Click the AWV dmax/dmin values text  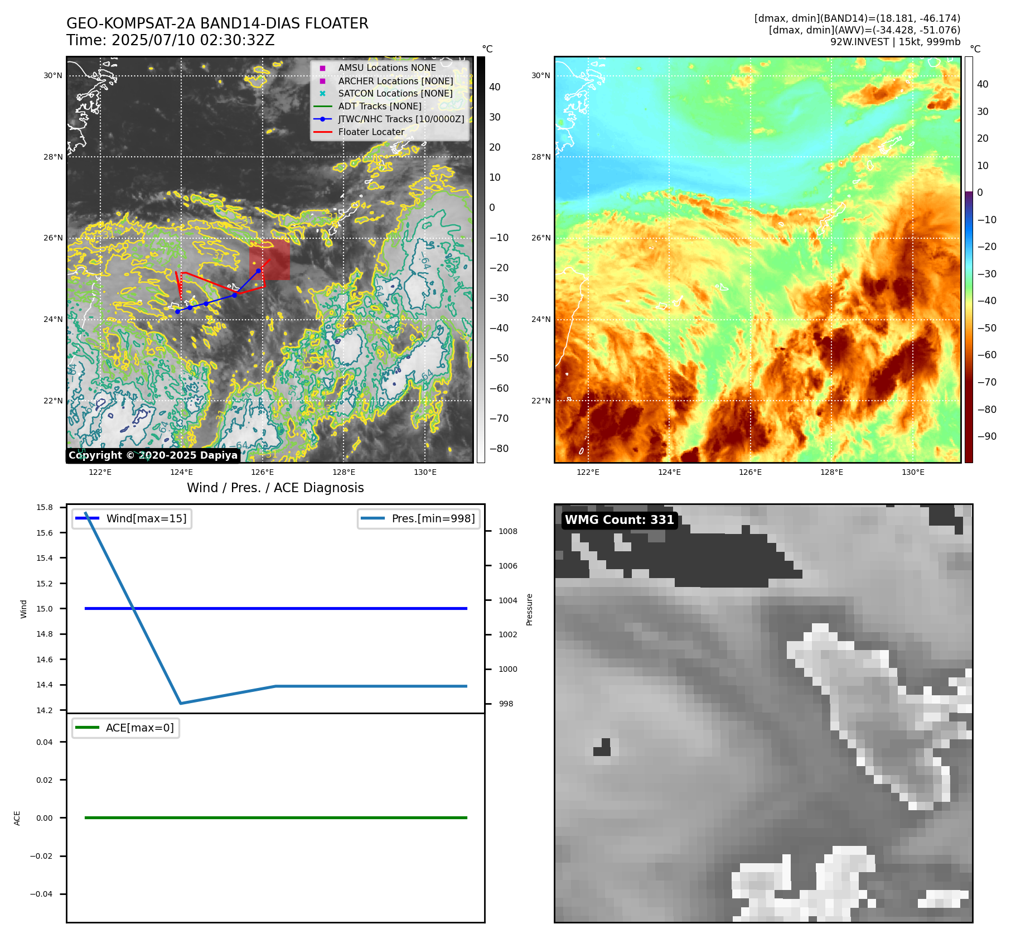click(x=864, y=30)
